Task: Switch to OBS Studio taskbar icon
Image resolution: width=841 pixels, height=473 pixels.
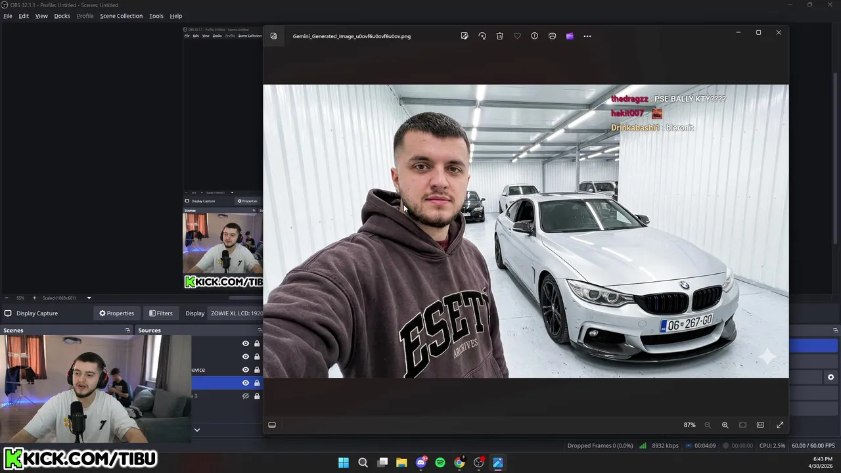Action: (479, 462)
